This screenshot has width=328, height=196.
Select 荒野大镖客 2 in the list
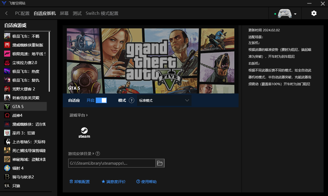point(23,89)
